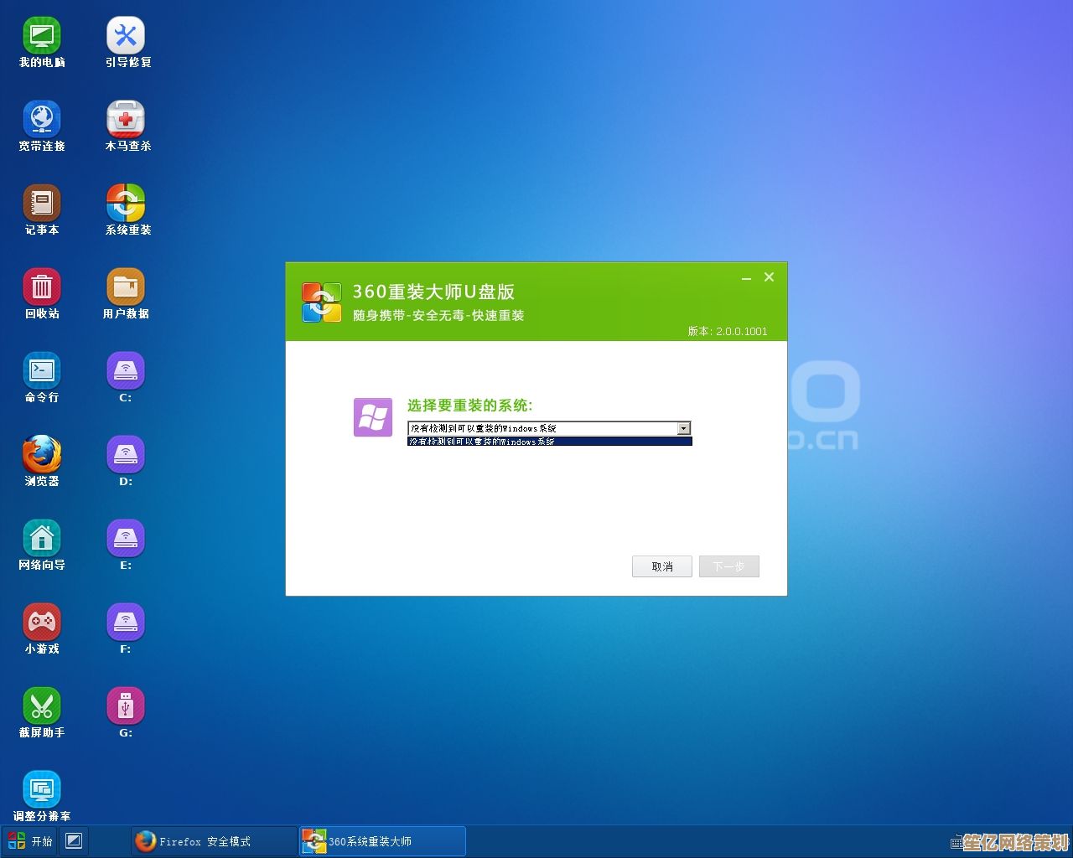1073x858 pixels.
Task: Open the 没有检测到可以重装的Windows系统 combo box
Action: click(x=549, y=428)
